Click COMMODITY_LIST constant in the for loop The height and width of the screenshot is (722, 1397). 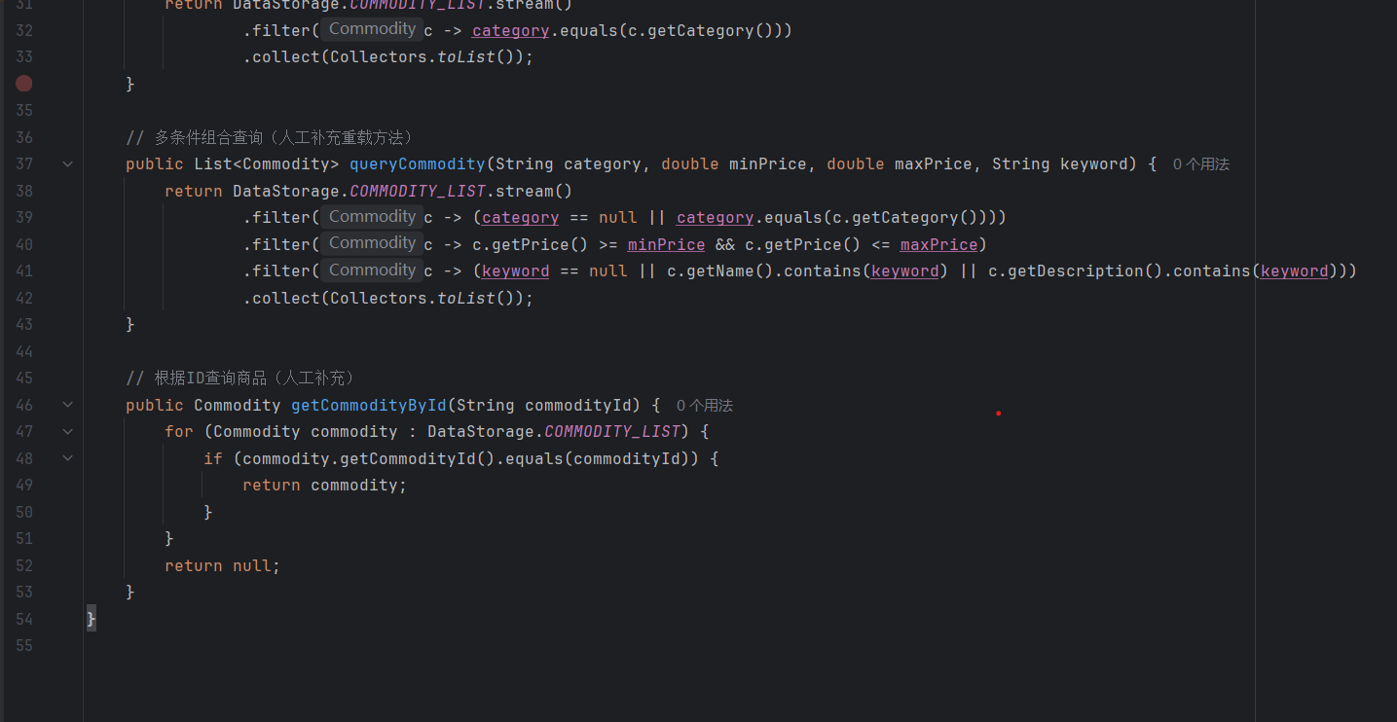click(x=611, y=431)
